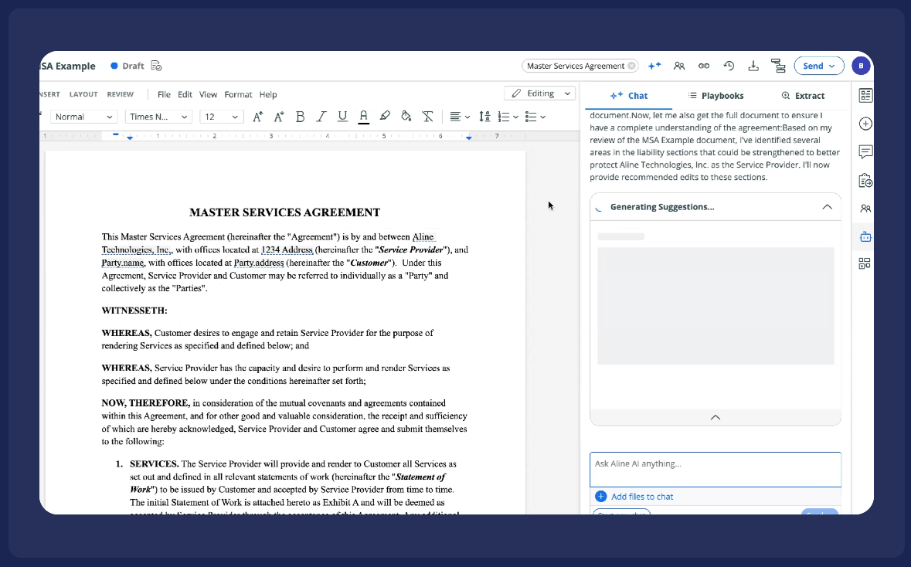
Task: Open the form fields sidebar icon
Action: pos(865,95)
